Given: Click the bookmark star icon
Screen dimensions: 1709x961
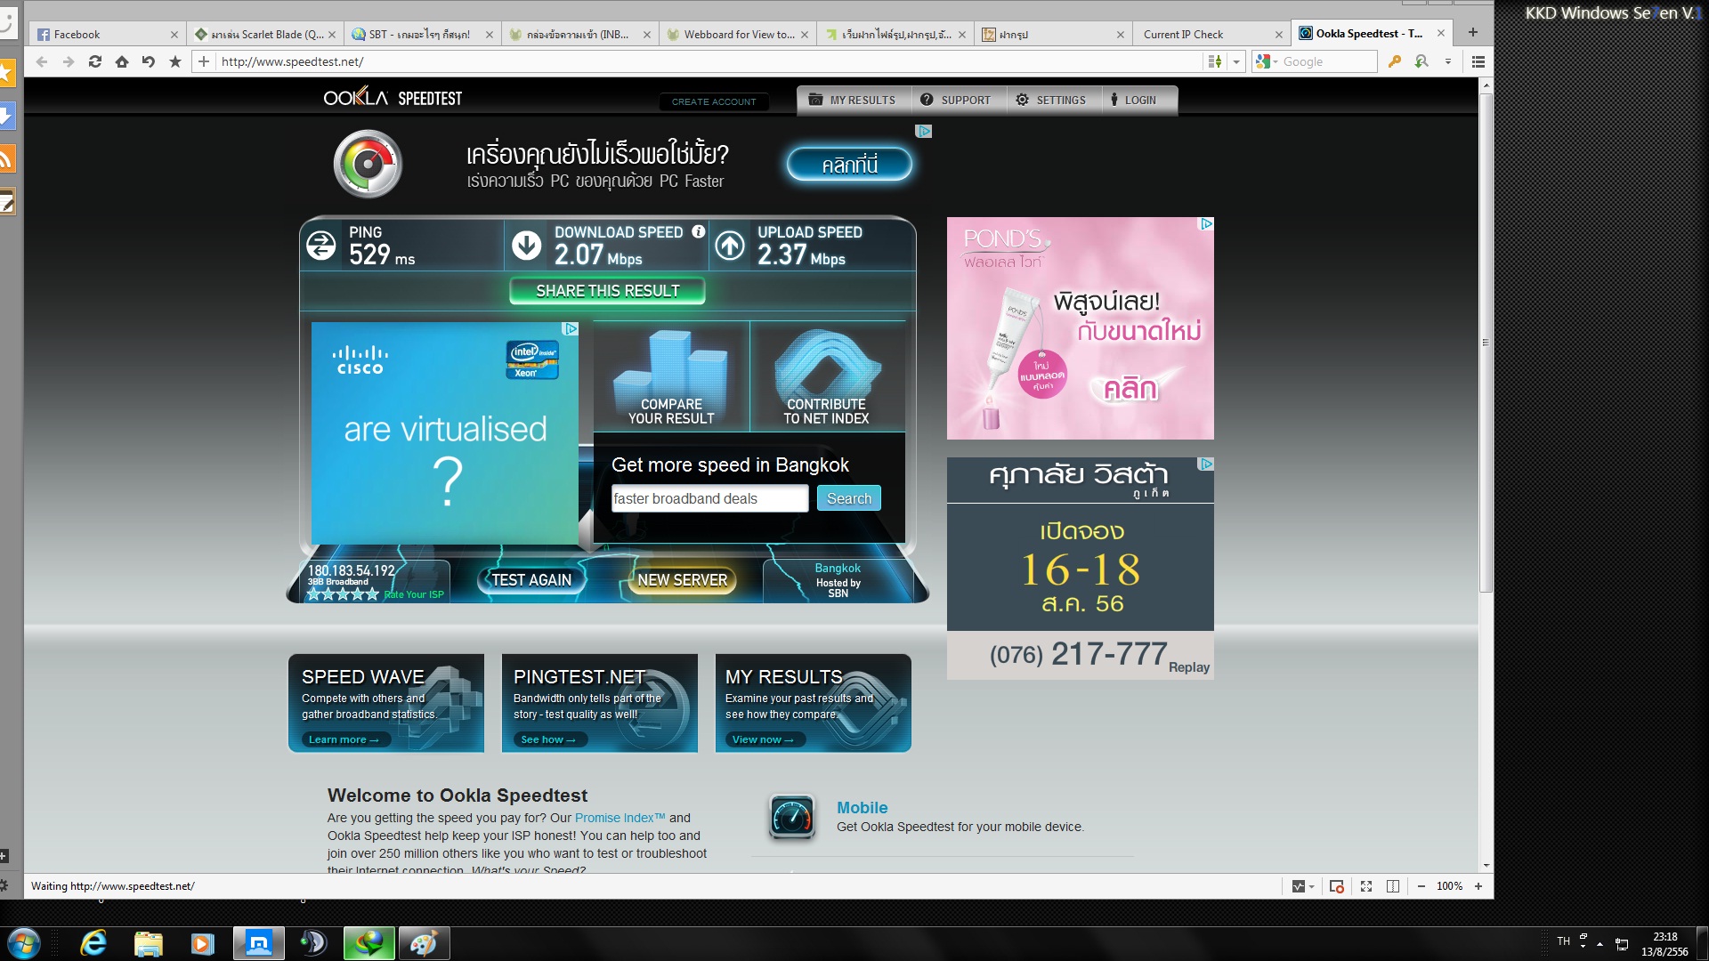Looking at the screenshot, I should 175,61.
